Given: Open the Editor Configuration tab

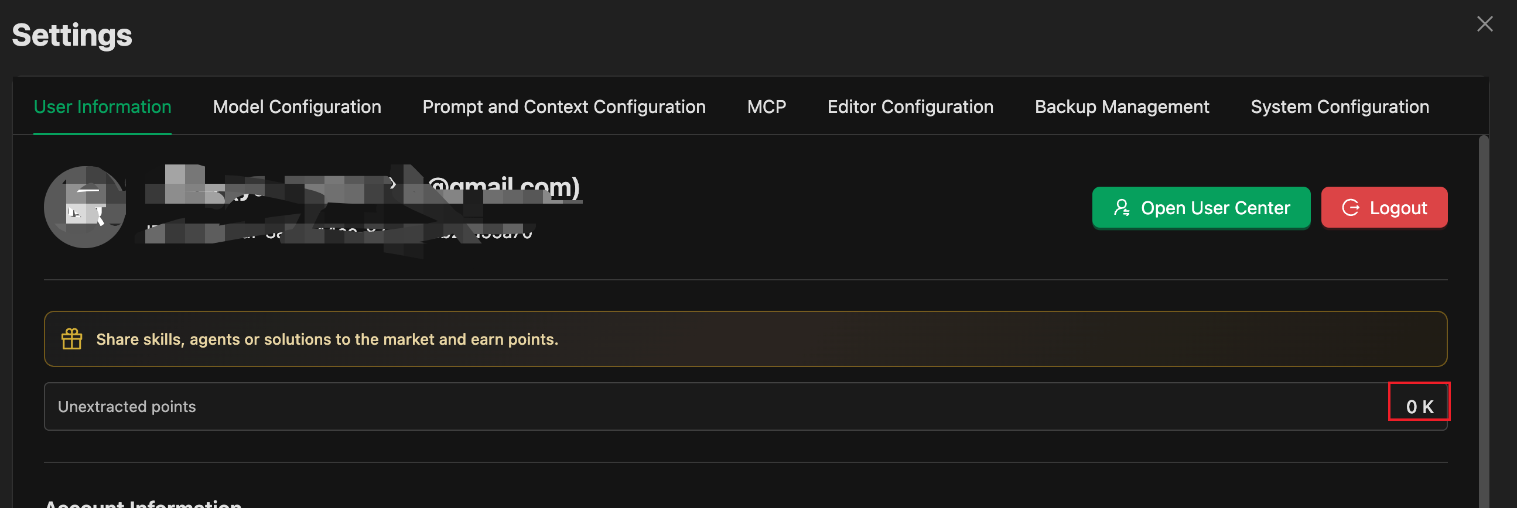Looking at the screenshot, I should tap(910, 107).
